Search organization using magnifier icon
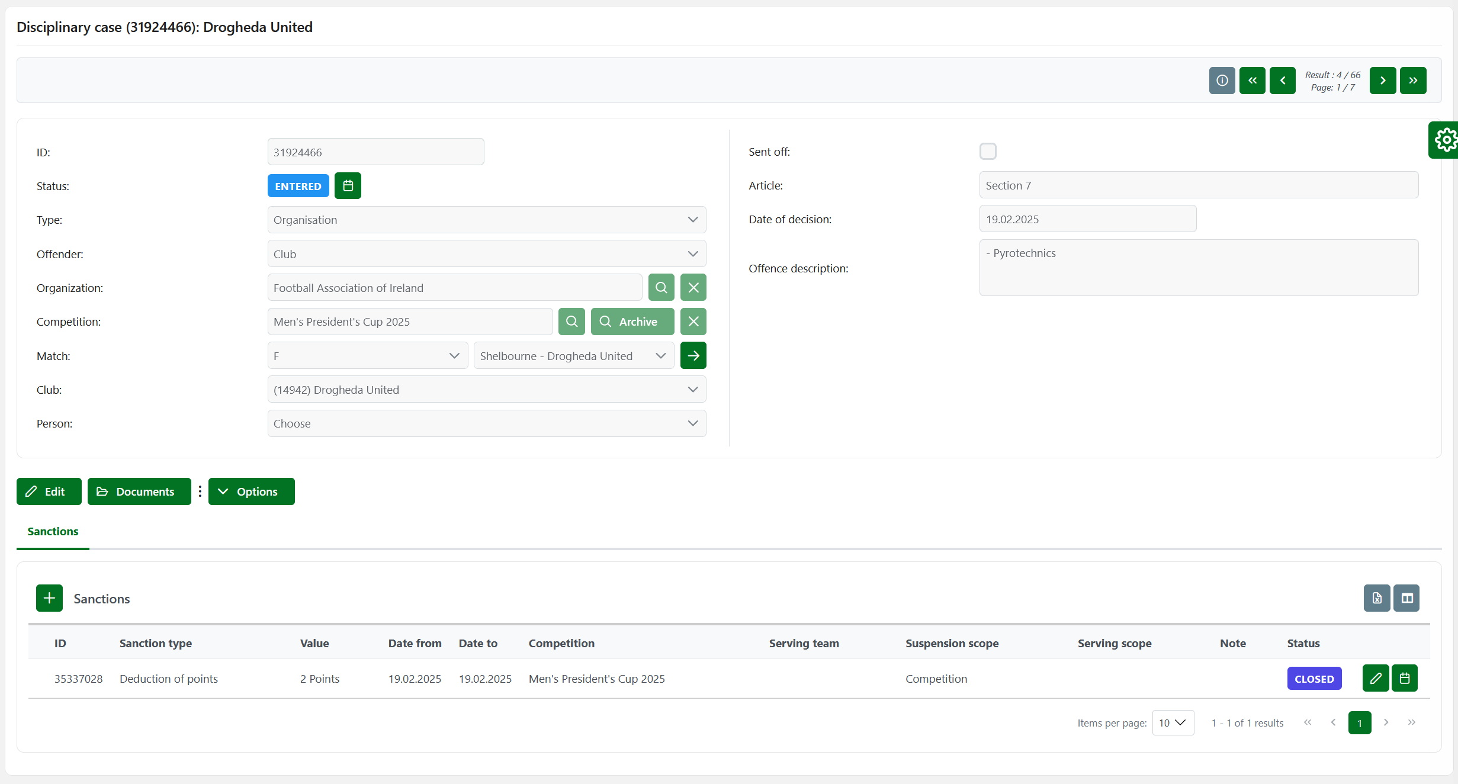 point(661,288)
